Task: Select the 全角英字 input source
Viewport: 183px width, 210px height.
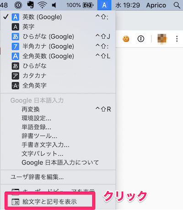Action: pos(58,85)
